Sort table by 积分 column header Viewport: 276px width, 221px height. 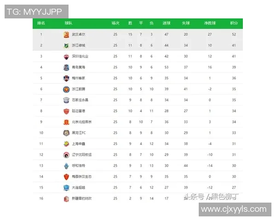coord(234,23)
